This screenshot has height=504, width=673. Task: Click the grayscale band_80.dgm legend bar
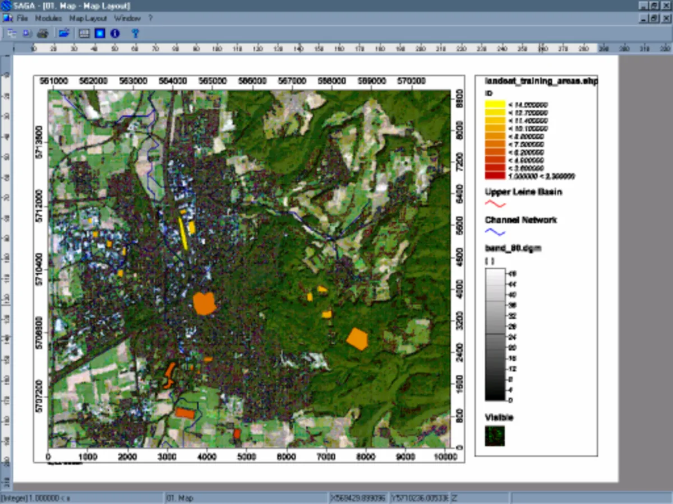[495, 334]
